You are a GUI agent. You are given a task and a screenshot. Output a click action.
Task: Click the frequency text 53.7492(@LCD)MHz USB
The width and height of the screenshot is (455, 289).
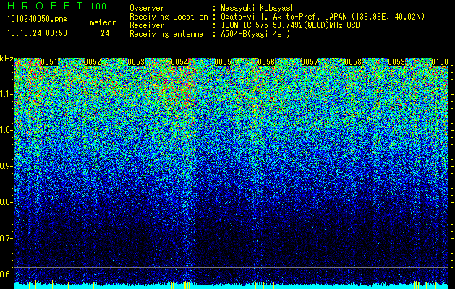(x=316, y=25)
